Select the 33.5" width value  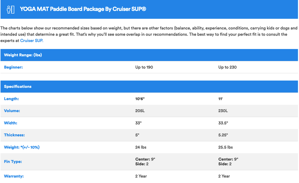[x=223, y=123]
